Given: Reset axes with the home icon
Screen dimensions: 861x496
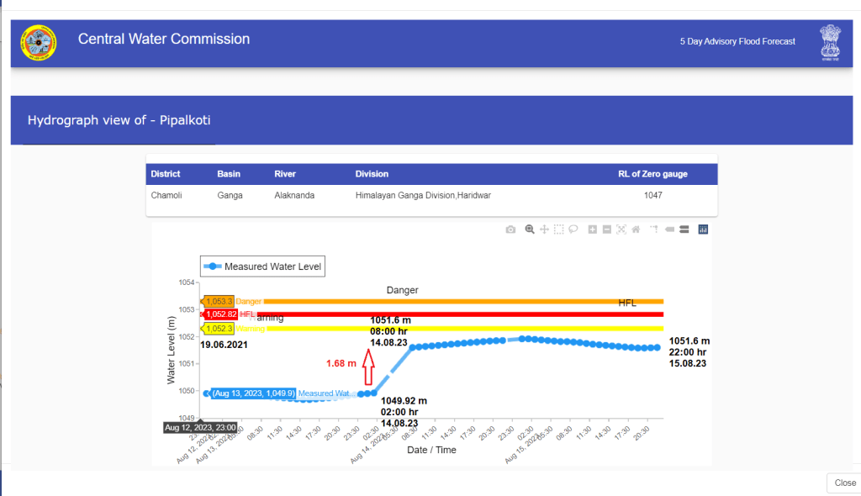Looking at the screenshot, I should pos(636,230).
